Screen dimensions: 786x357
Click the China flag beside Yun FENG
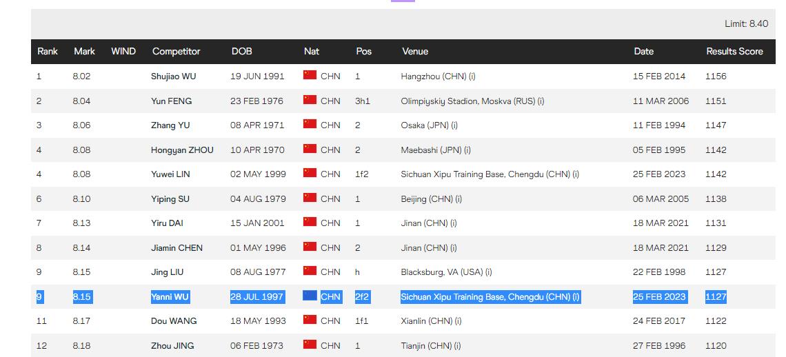click(x=310, y=101)
